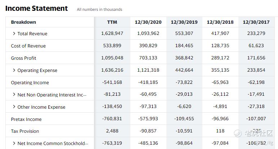The height and width of the screenshot is (149, 278).
Task: Expand the Other Income Expense row
Action: pos(14,107)
